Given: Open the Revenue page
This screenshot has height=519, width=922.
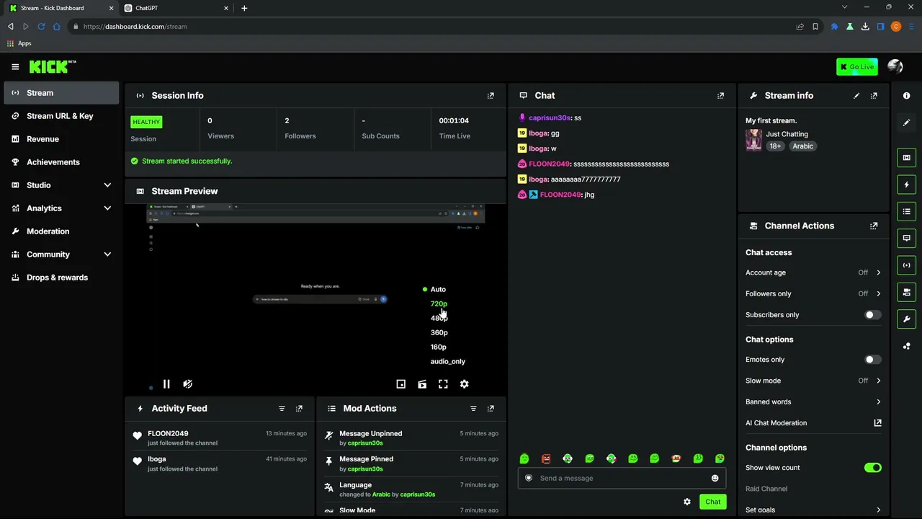Looking at the screenshot, I should (61, 139).
